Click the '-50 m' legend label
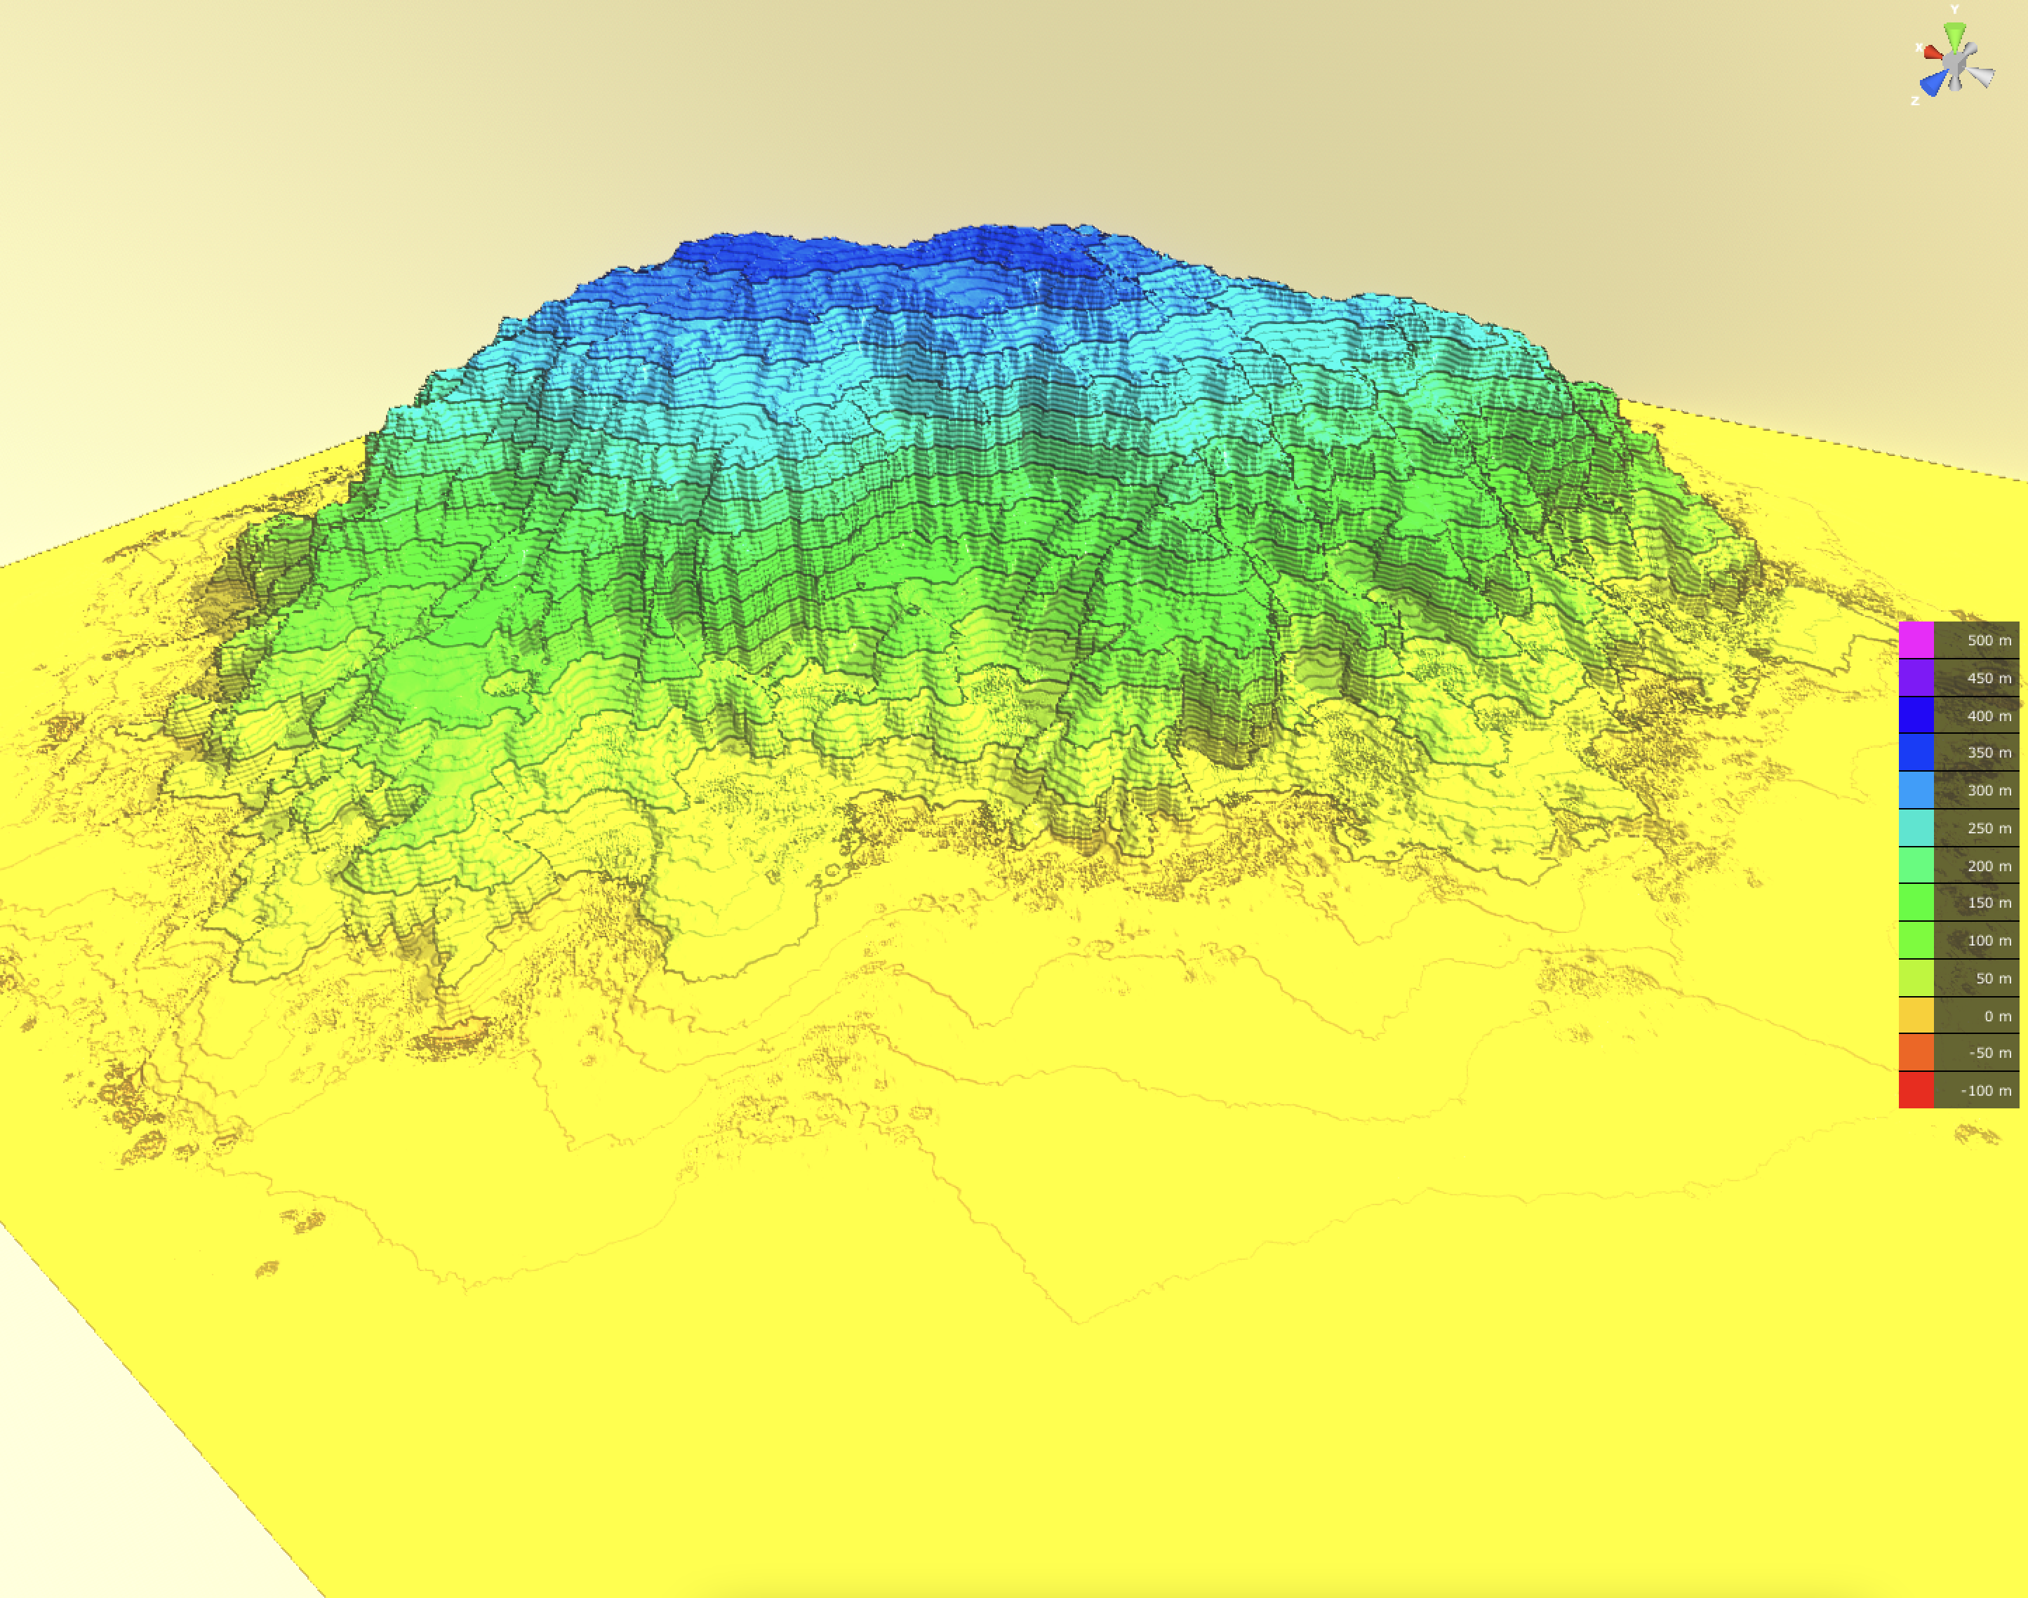Image resolution: width=2028 pixels, height=1598 pixels. tap(1991, 1052)
